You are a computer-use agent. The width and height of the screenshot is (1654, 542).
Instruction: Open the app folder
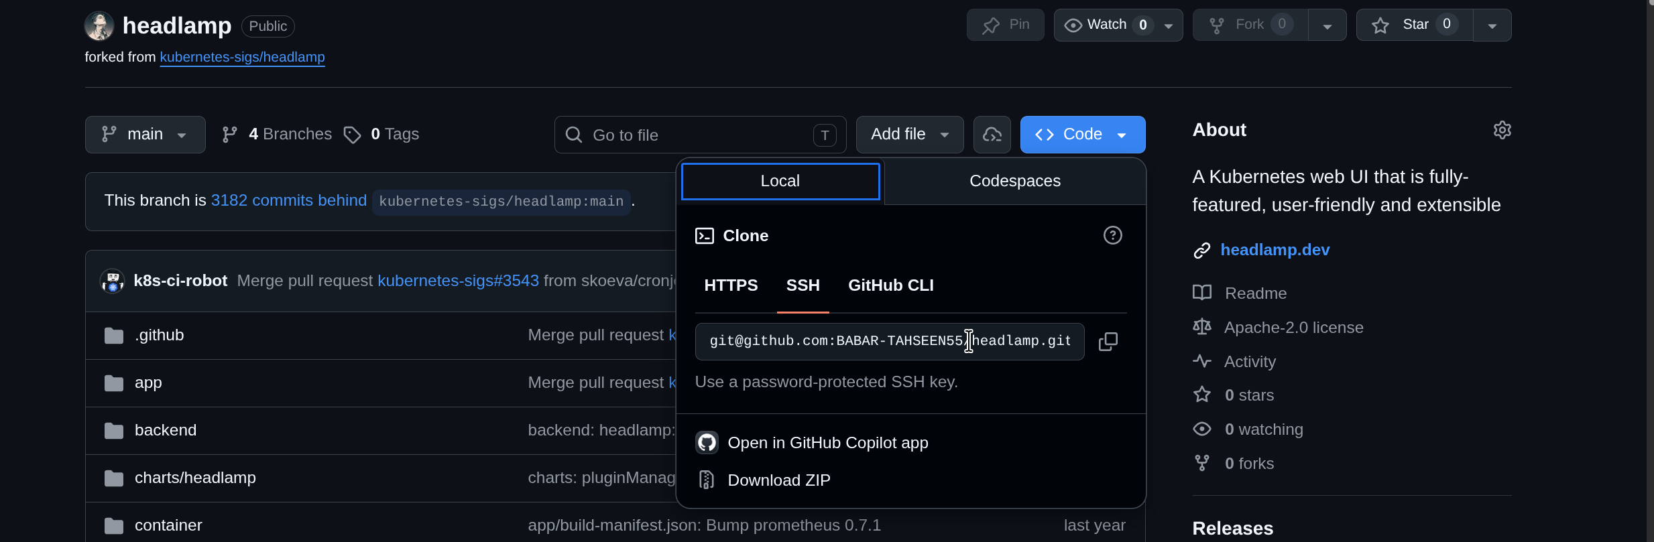pos(148,383)
